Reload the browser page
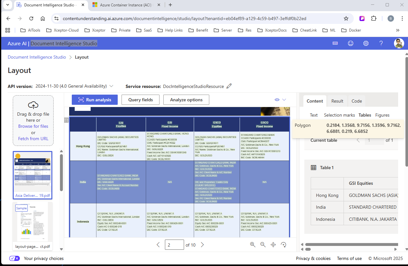The width and height of the screenshot is (408, 266). [x=31, y=18]
